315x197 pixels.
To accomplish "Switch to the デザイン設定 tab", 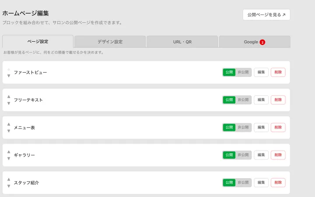I will (x=110, y=42).
